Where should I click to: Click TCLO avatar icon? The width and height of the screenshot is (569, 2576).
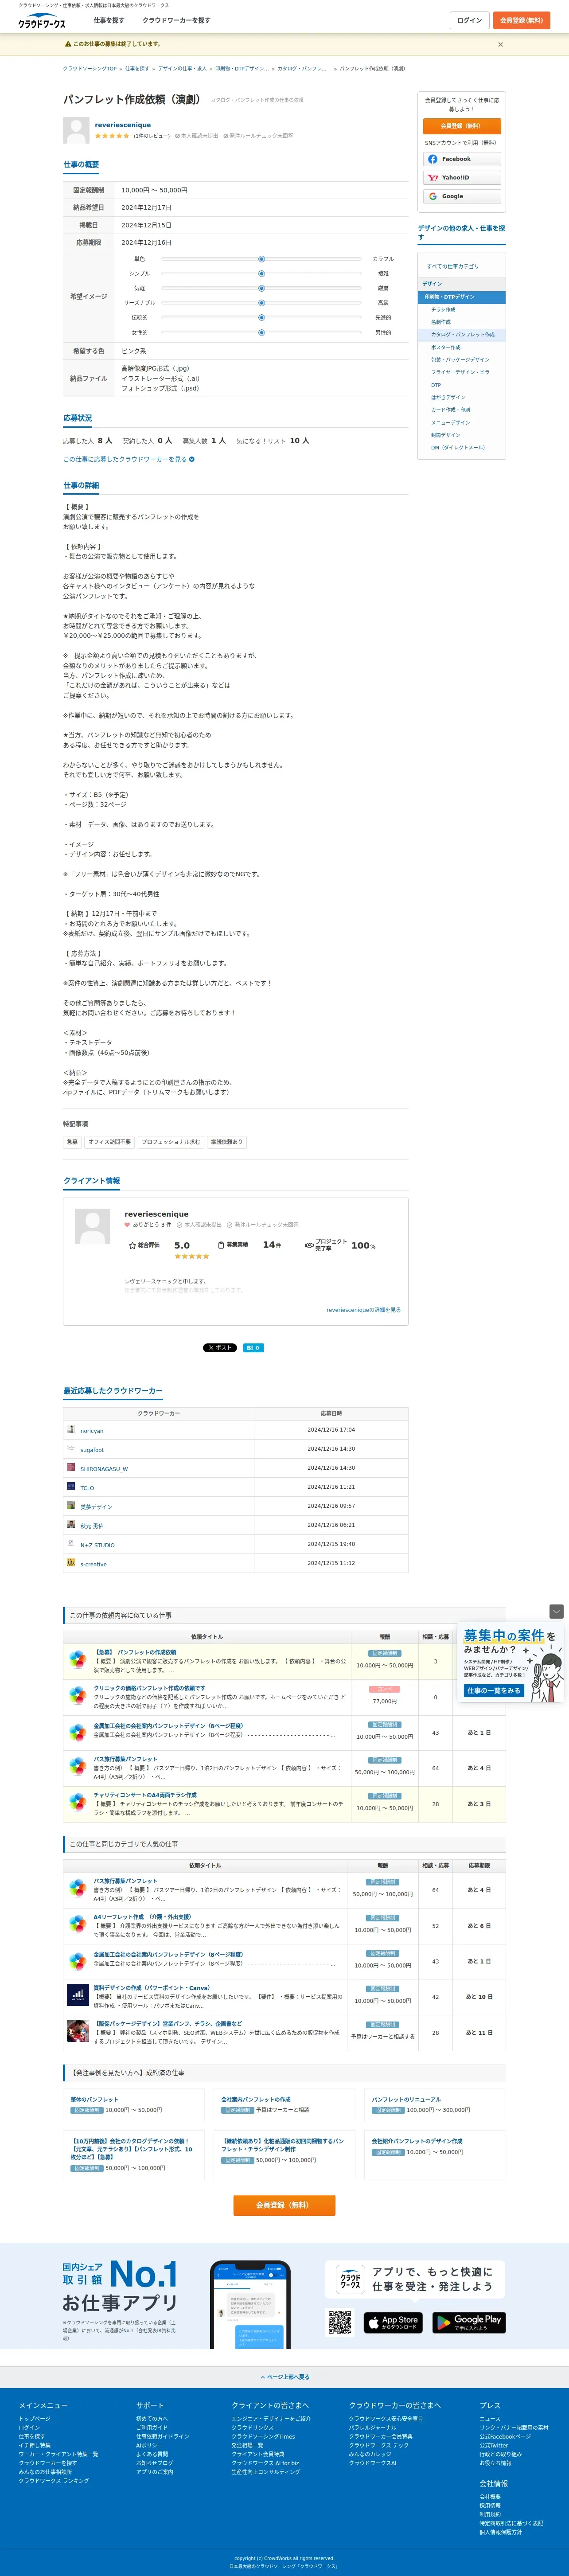[71, 1486]
